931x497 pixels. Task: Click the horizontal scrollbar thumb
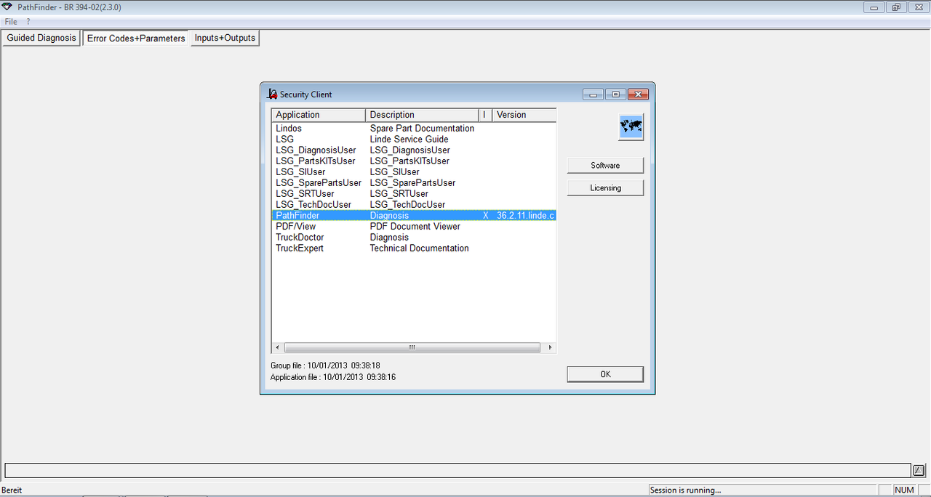click(x=412, y=347)
